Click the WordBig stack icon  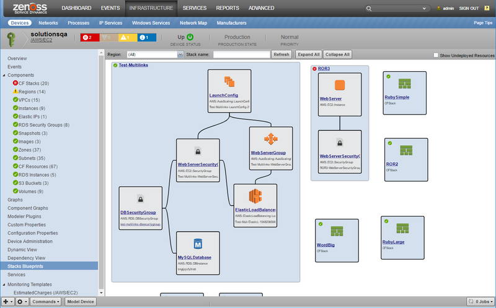pos(337,231)
